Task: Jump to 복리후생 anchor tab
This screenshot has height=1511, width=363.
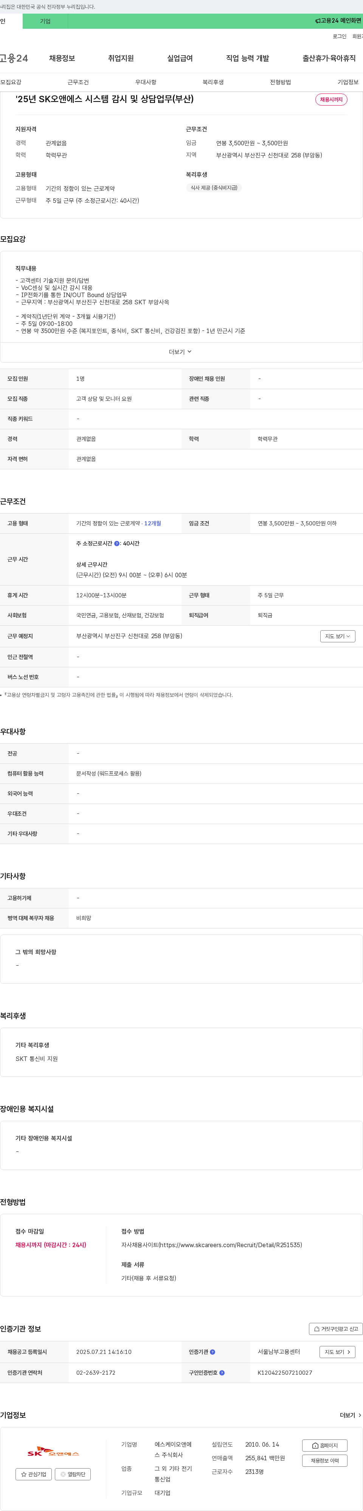Action: pyautogui.click(x=213, y=82)
